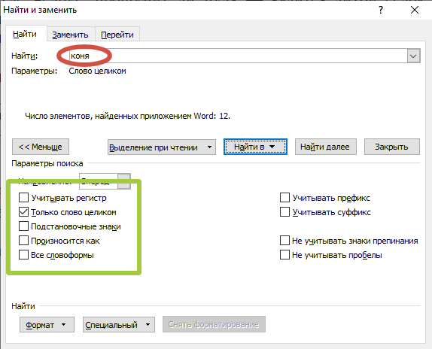
Task: Enable the Все словоформы checkbox
Action: [x=23, y=255]
